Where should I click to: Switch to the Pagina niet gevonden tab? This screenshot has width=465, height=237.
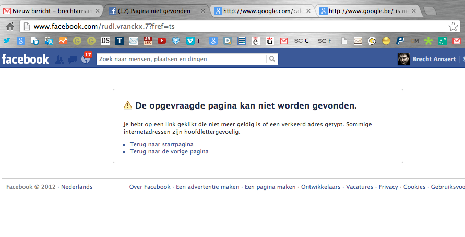click(x=157, y=11)
